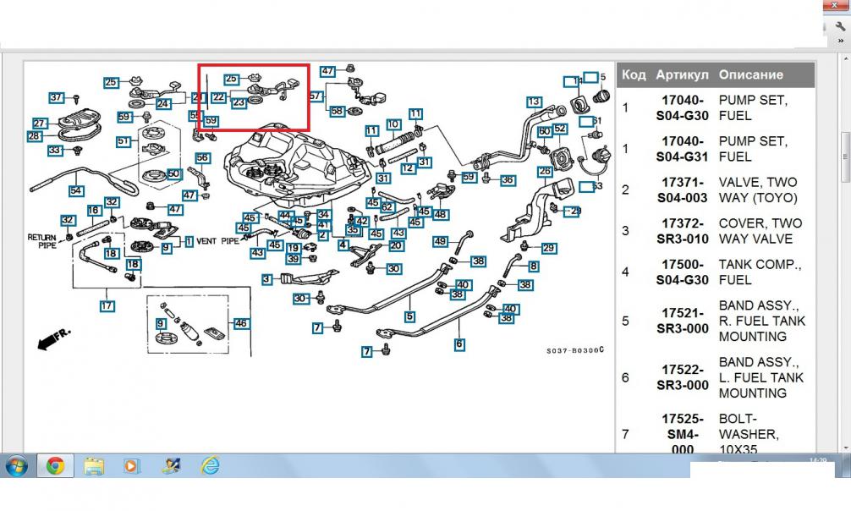Click the 'COVER, TWO WAY VALVE' description
Viewport: 851px width, 511px height.
click(760, 231)
